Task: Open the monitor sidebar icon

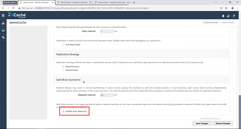Action: click(3, 30)
